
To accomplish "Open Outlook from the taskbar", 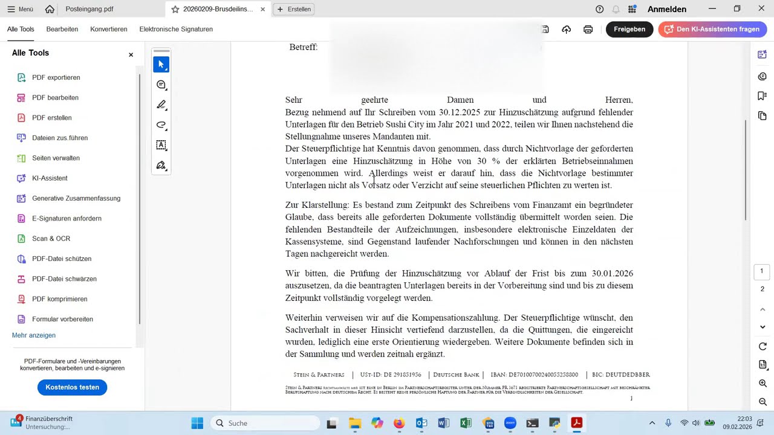I will point(421,423).
